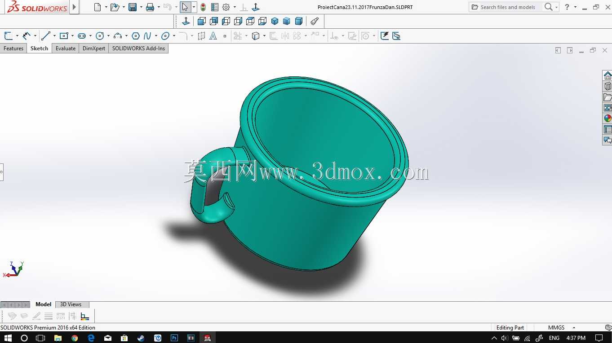Expand the Line tool dropdown arrow
Image resolution: width=612 pixels, height=343 pixels.
coord(54,36)
